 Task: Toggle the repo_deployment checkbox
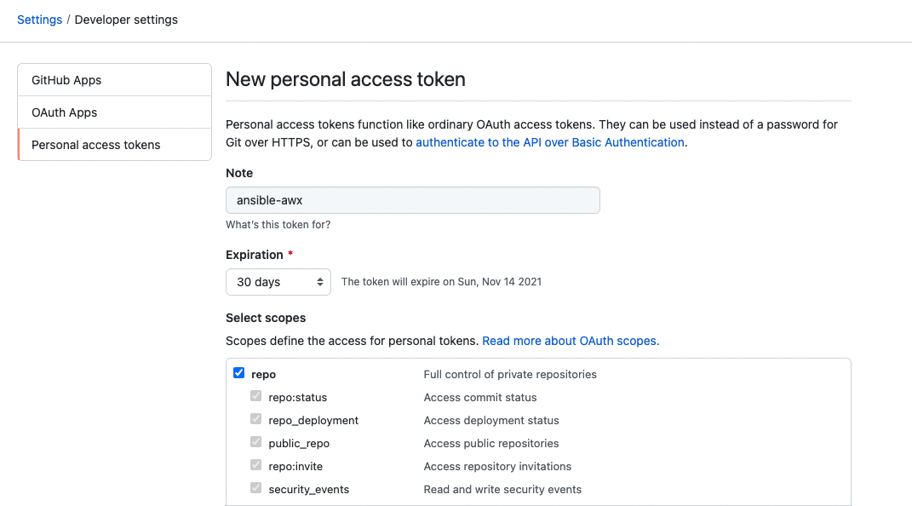255,419
